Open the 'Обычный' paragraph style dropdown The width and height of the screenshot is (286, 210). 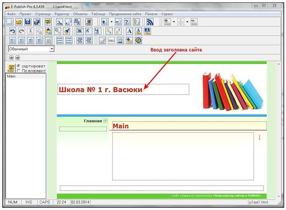point(52,49)
